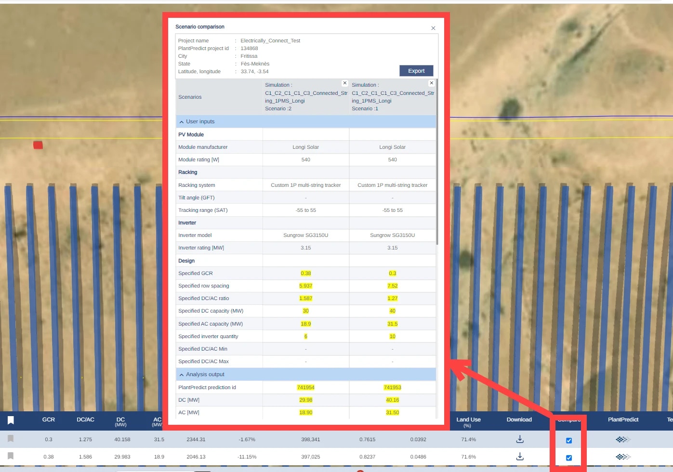673x472 pixels.
Task: Click the Download column header
Action: 519,420
